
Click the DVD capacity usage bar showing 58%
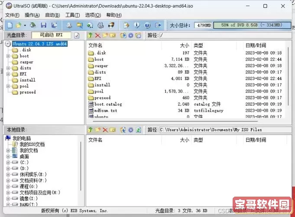click(x=252, y=25)
